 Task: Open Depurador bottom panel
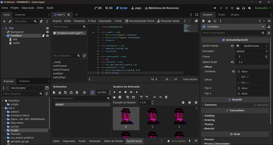point(69,141)
